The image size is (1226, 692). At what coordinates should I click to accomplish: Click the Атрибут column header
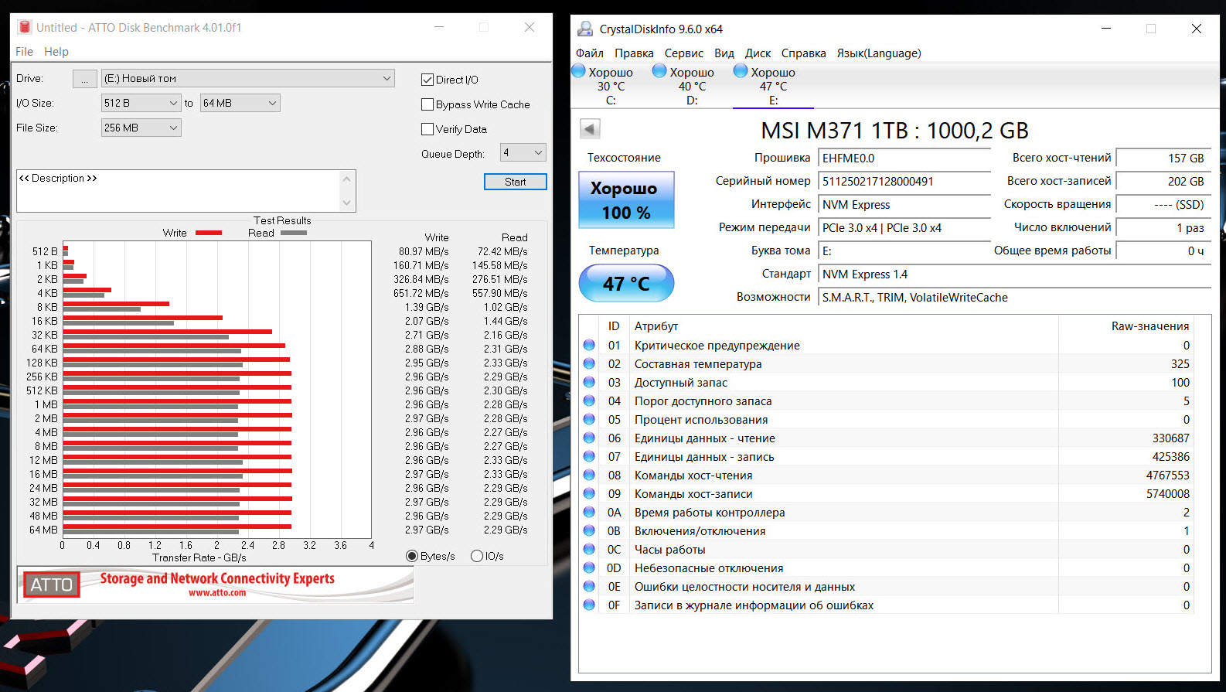pos(656,326)
